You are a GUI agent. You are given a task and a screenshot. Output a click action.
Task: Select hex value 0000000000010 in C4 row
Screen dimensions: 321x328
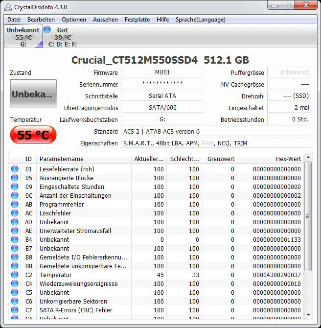276,283
